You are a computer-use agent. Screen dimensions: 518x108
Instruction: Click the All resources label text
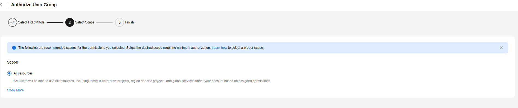point(23,73)
